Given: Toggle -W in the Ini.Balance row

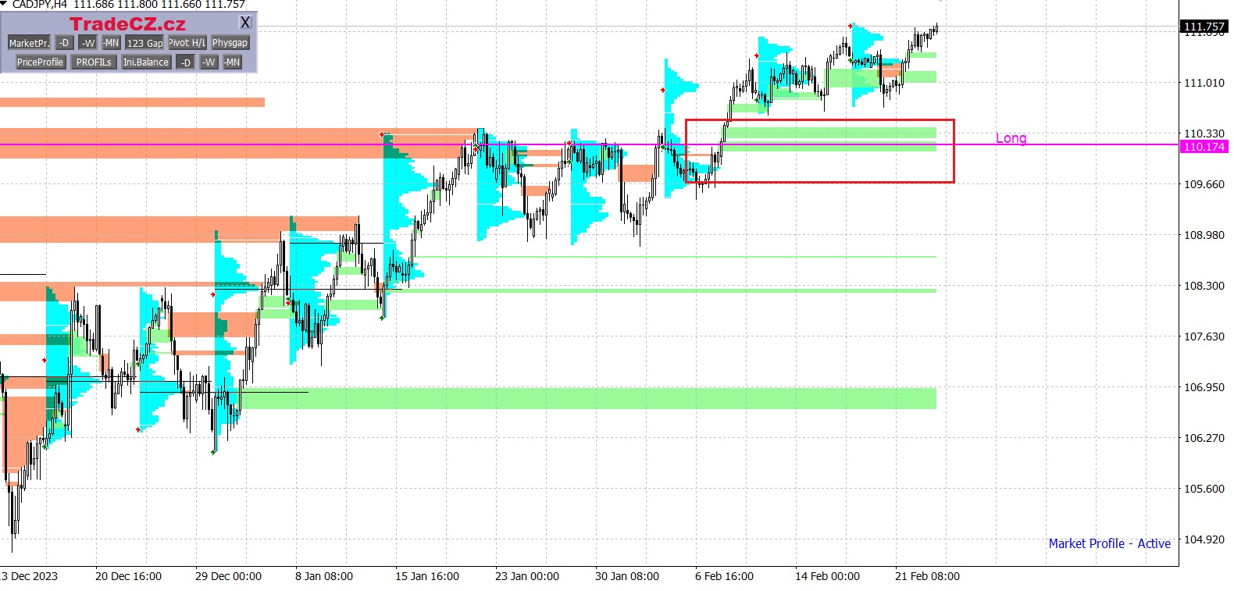Looking at the screenshot, I should coord(209,62).
